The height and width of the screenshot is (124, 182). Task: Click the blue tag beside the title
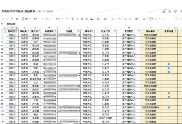[x=39, y=11]
